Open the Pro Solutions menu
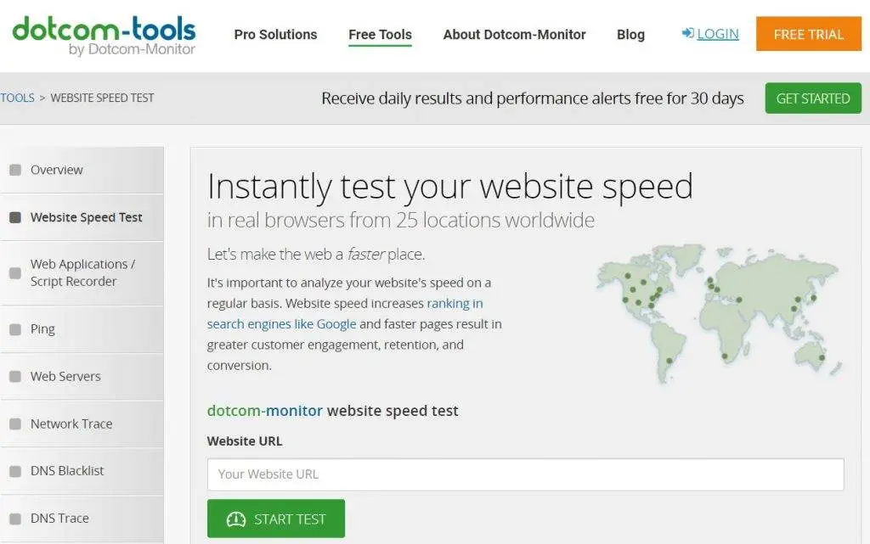The width and height of the screenshot is (870, 544). point(276,34)
